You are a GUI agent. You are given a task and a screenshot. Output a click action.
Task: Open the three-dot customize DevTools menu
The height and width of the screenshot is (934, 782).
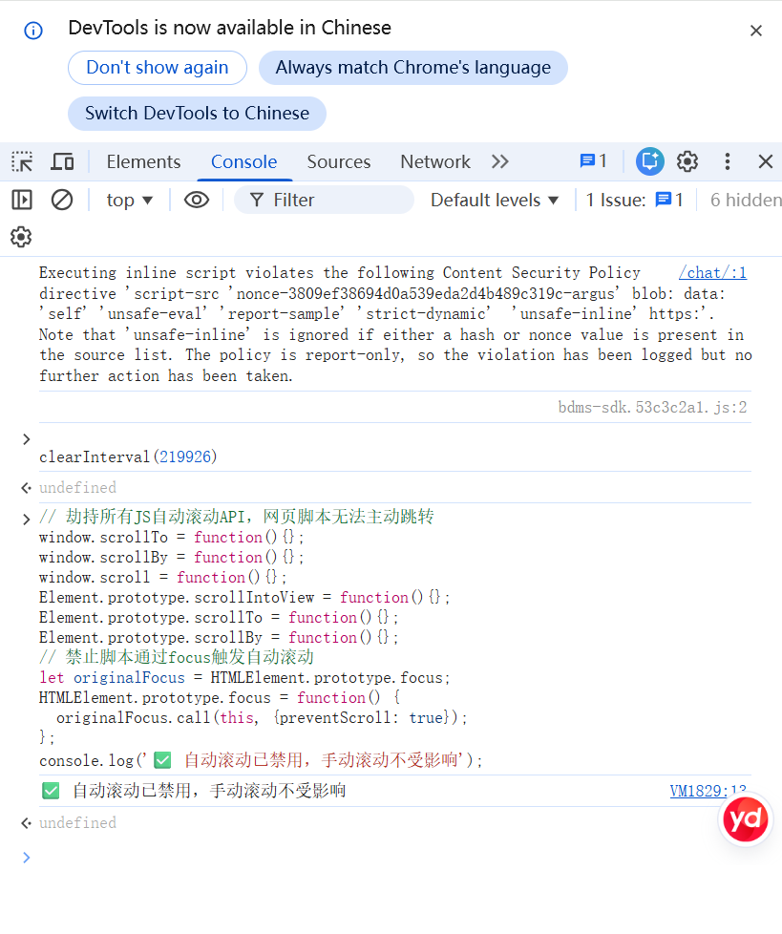point(728,161)
